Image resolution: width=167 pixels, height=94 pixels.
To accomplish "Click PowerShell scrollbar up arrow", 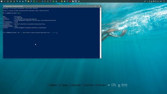I will click(100, 8).
